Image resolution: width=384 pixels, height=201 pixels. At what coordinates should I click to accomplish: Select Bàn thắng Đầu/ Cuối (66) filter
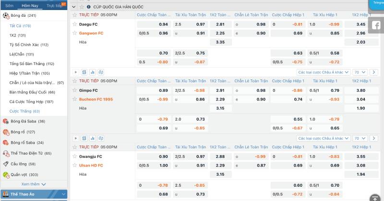click(x=32, y=92)
